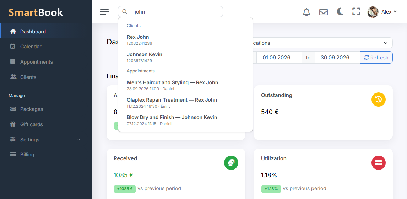Click the SmartBook logo
Screen dimensions: 407x199
(x=36, y=12)
